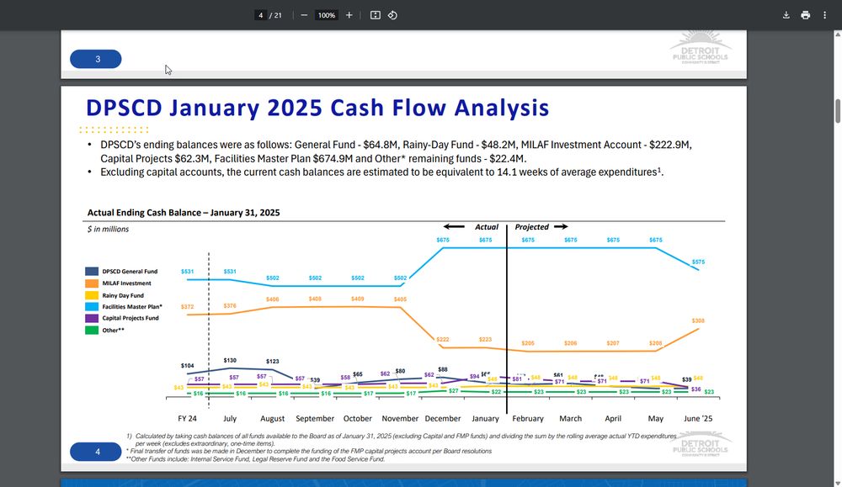This screenshot has height=487, width=842.
Task: Click the 'Other Funds include' footnote line
Action: point(256,459)
